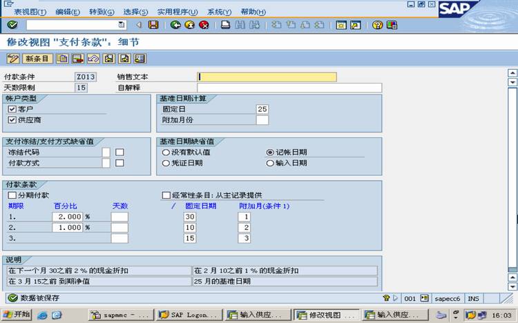The width and height of the screenshot is (518, 323).
Task: Enable the 分期付款 checkbox
Action: (12, 195)
